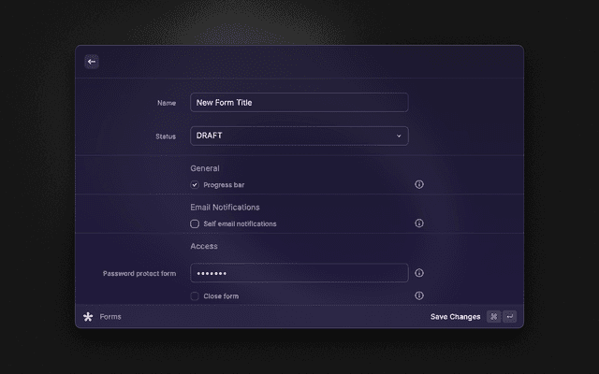599x374 pixels.
Task: Click the Enter key shortcut icon
Action: click(x=510, y=317)
